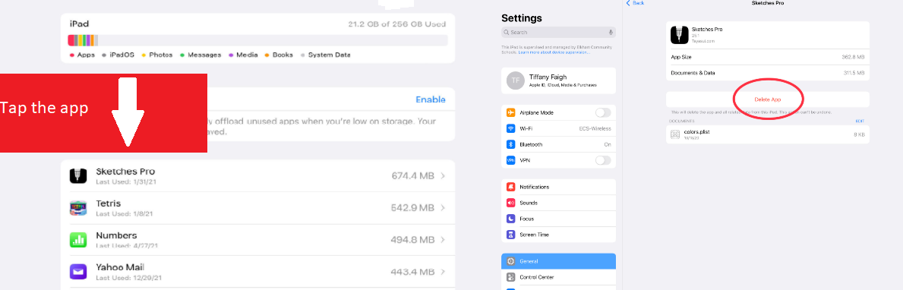Tap the Sketches Pro icon on detail page
The width and height of the screenshot is (903, 290).
tap(680, 35)
